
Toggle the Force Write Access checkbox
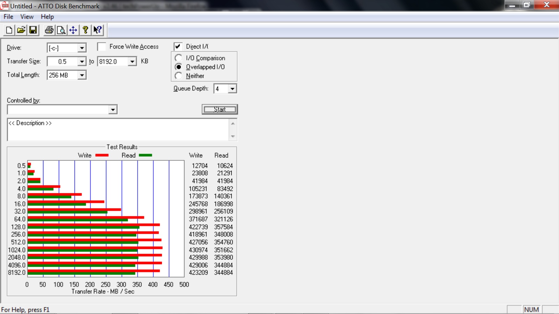(102, 47)
